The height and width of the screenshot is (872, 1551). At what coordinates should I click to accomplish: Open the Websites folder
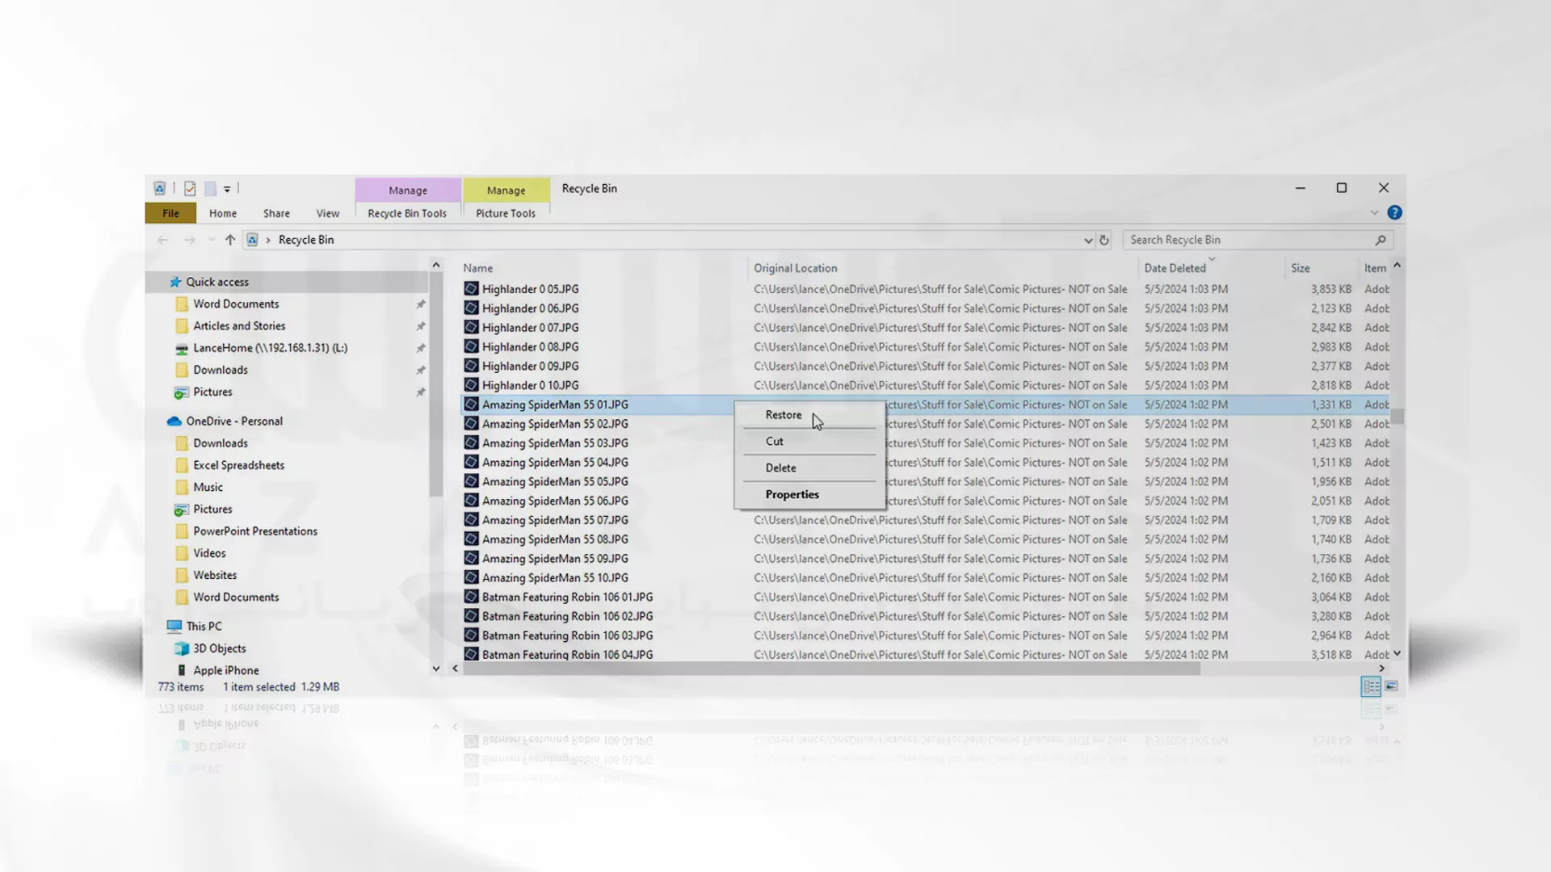(215, 575)
